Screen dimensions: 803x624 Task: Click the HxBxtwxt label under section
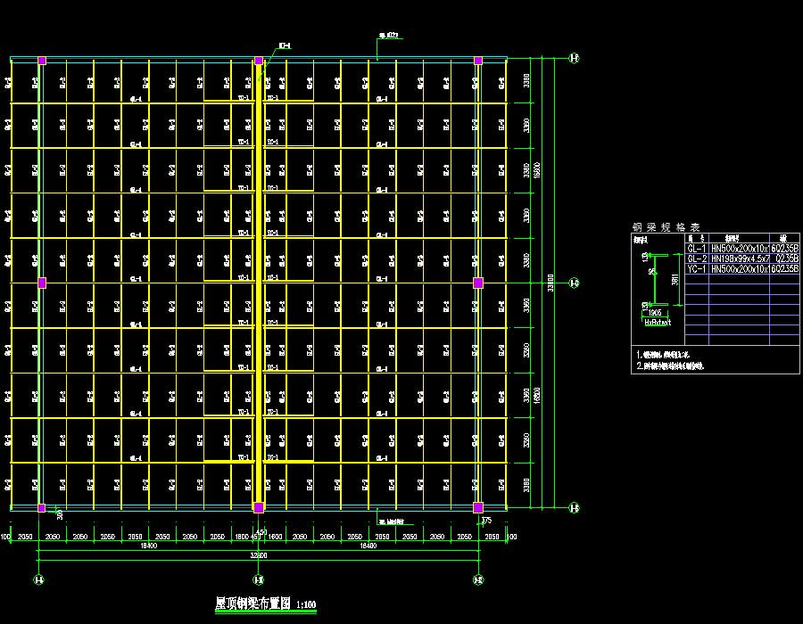(657, 323)
